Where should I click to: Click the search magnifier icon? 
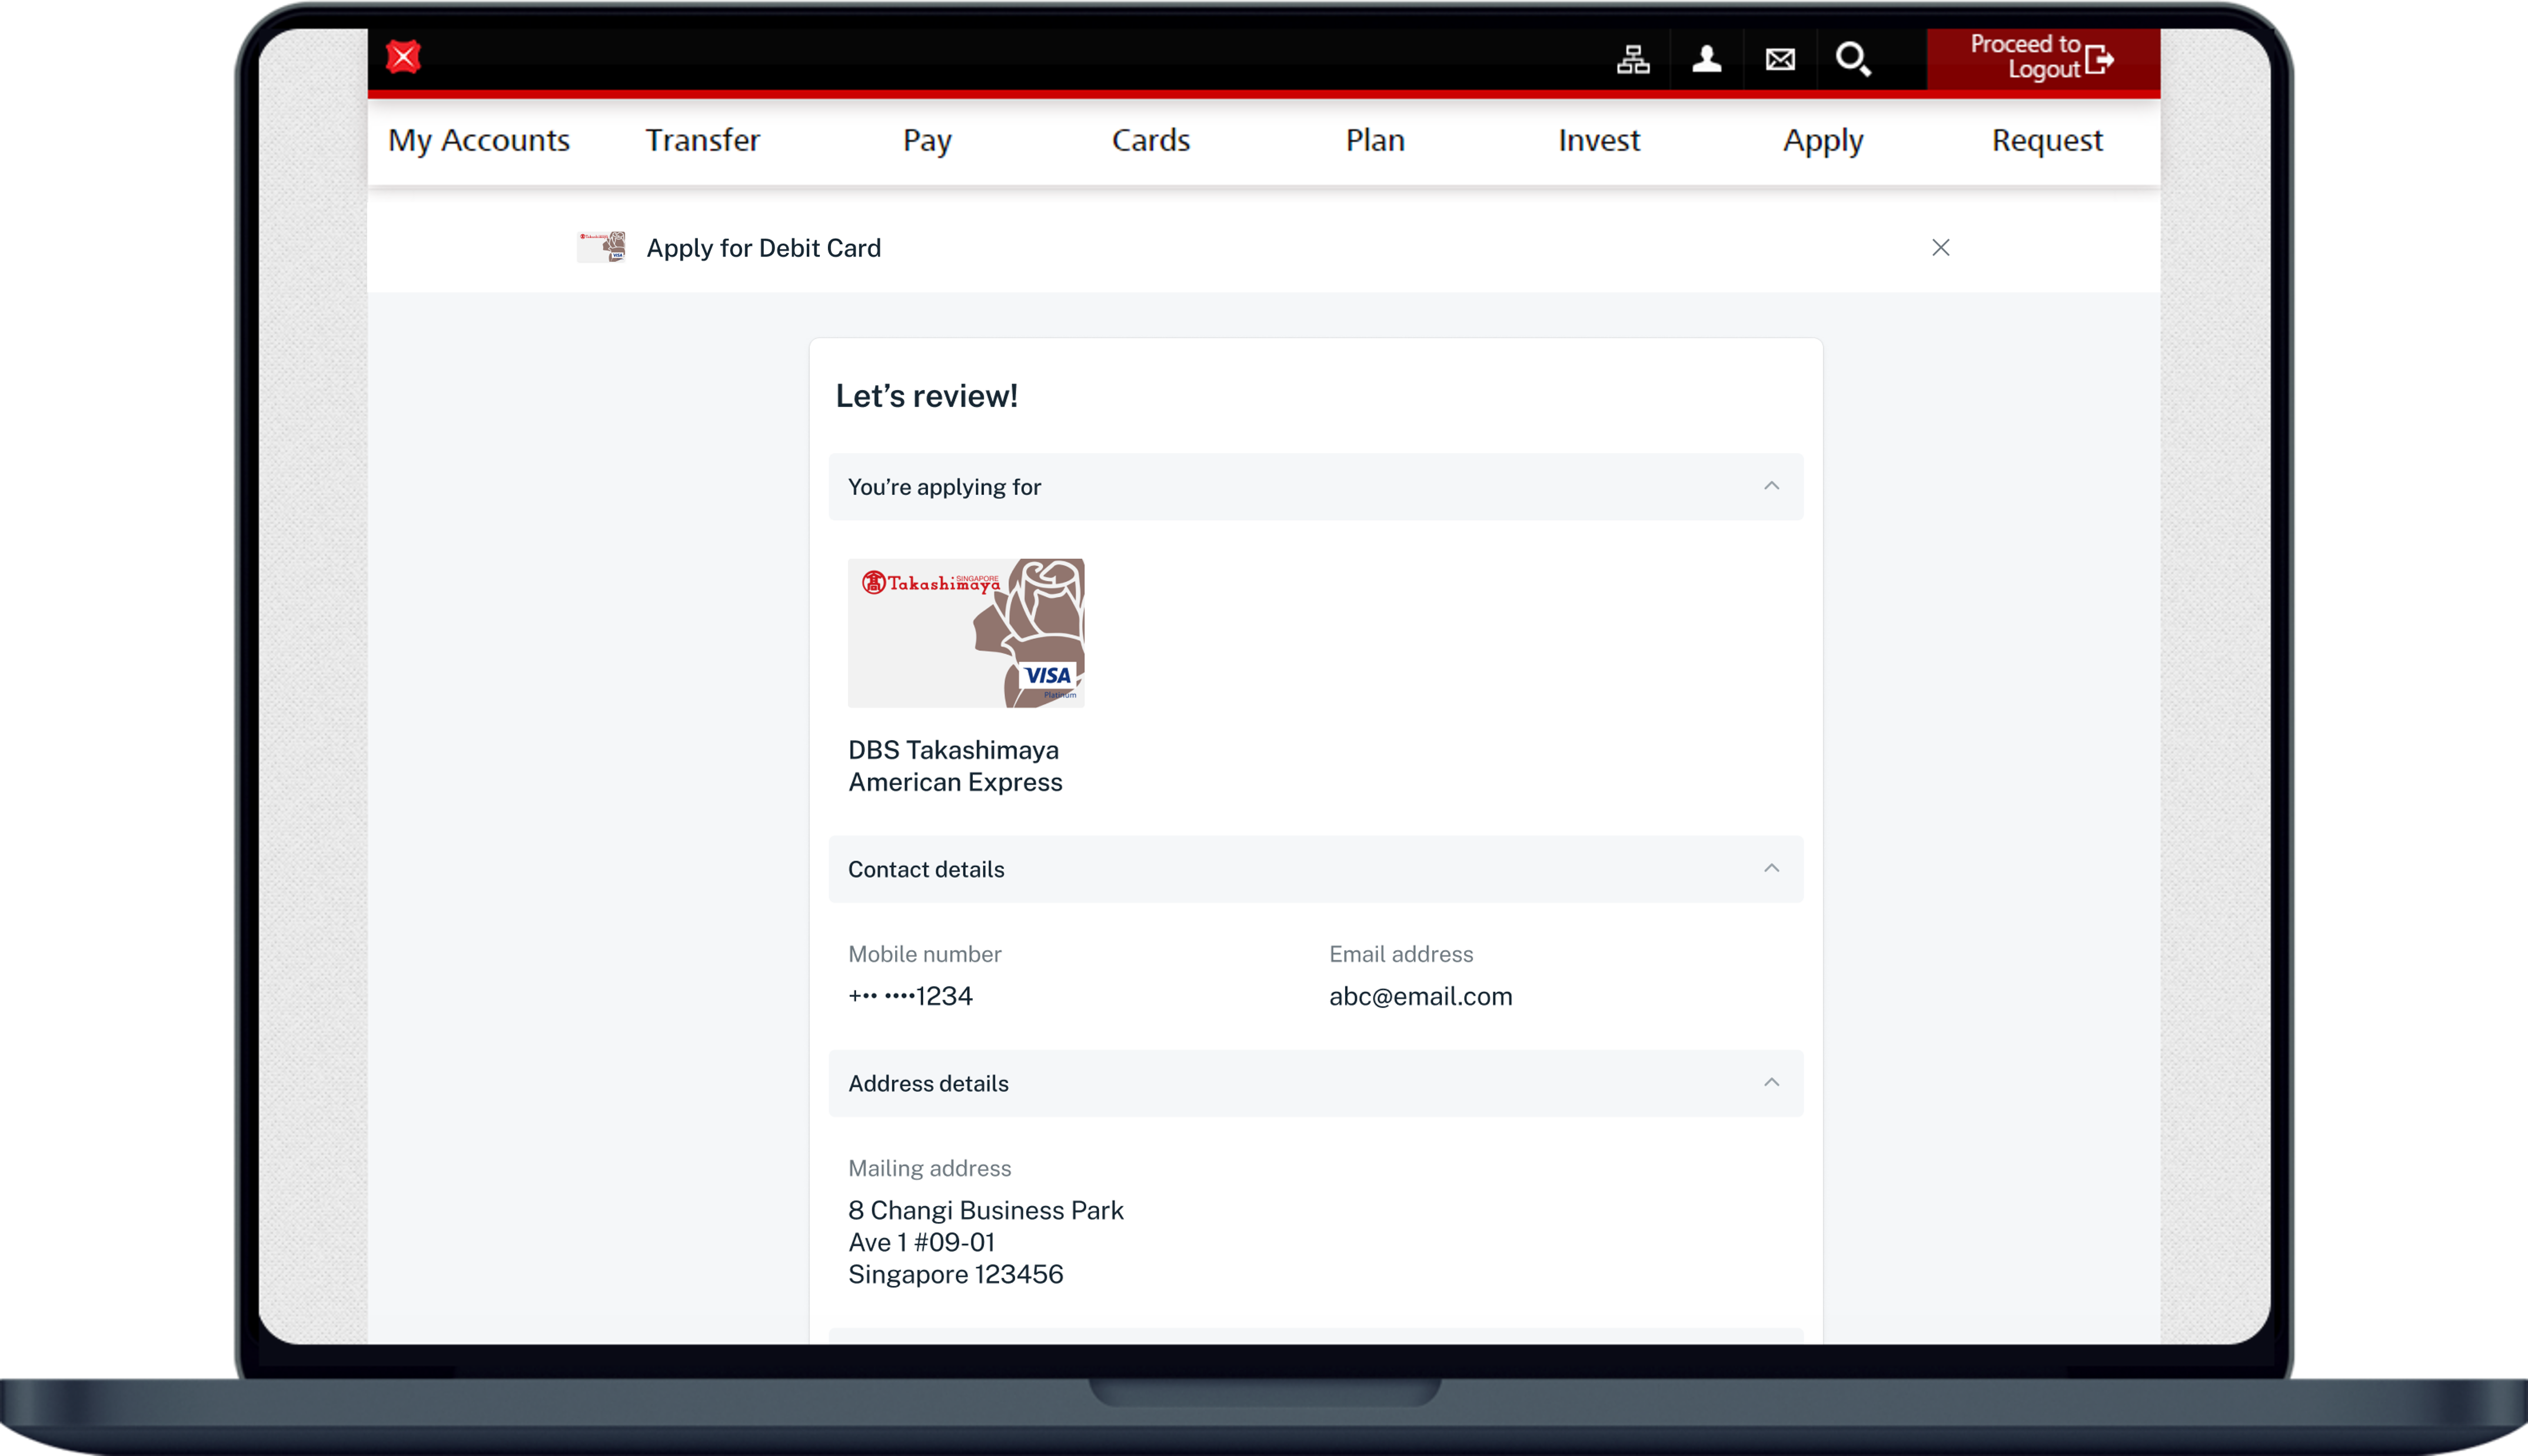point(1853,59)
